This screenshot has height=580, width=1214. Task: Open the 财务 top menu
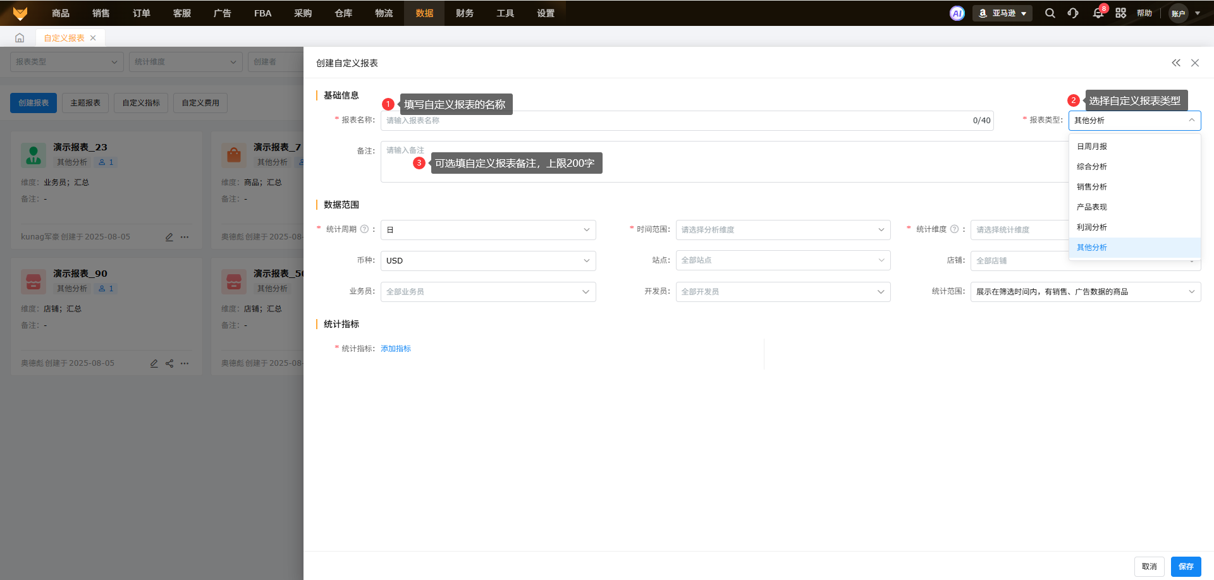tap(465, 13)
